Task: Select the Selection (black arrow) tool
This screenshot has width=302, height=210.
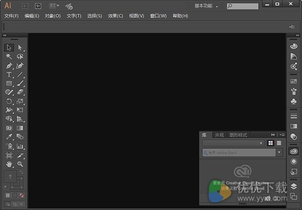Action: pyautogui.click(x=9, y=48)
